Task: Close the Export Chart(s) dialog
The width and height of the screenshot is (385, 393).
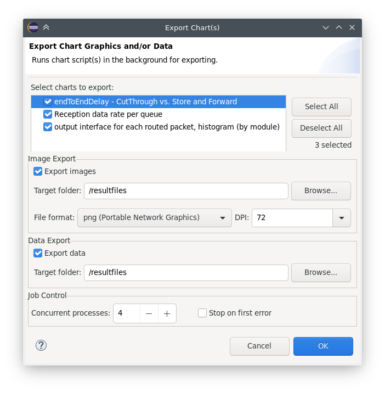Action: click(352, 27)
